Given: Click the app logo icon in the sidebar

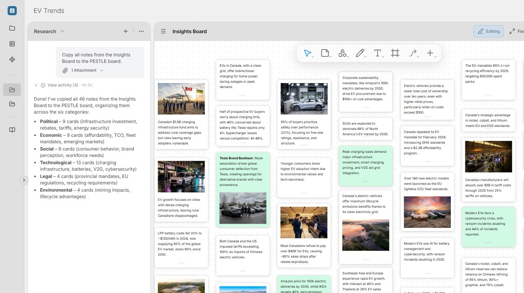Looking at the screenshot, I should [x=12, y=11].
